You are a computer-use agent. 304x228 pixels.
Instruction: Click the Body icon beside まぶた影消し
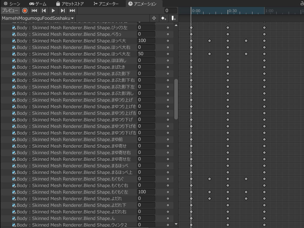coord(14,94)
